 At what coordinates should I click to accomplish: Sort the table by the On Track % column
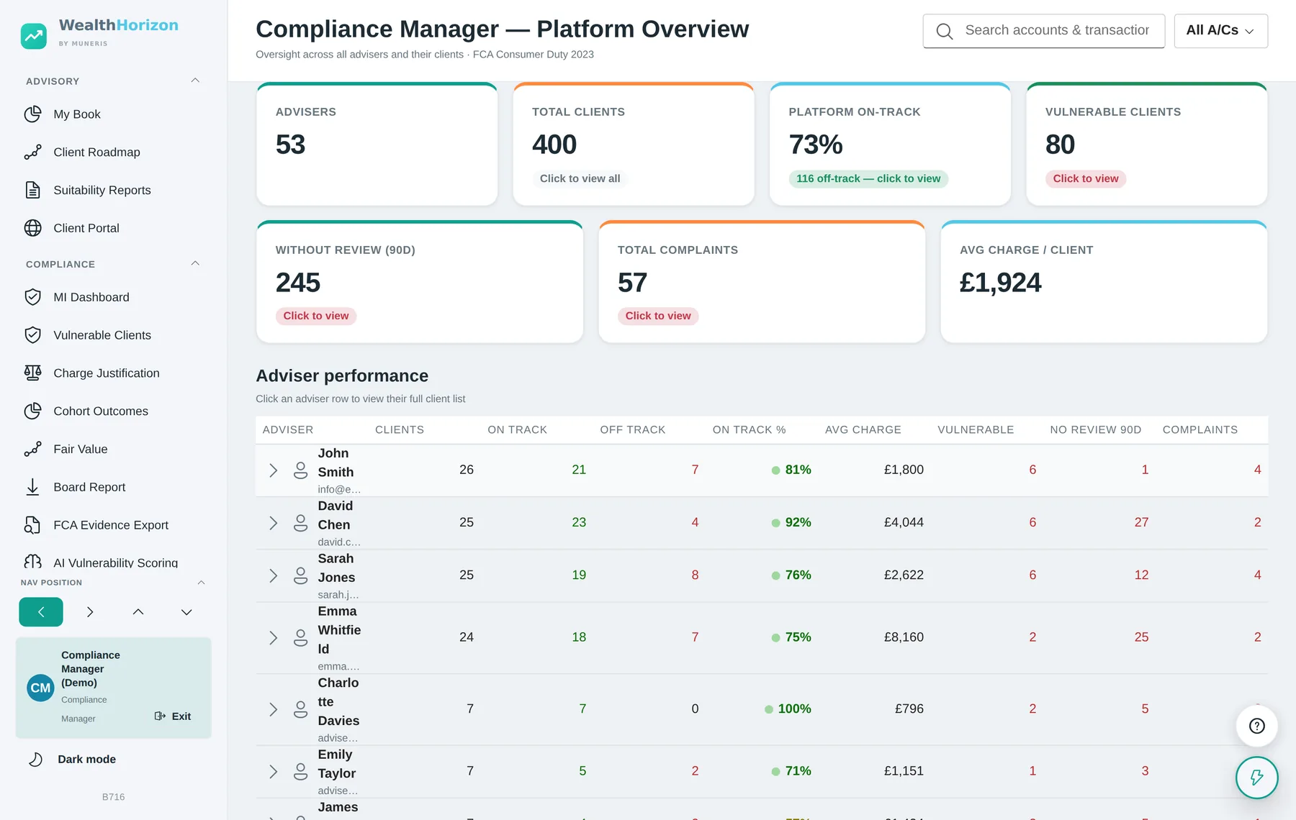click(x=749, y=429)
